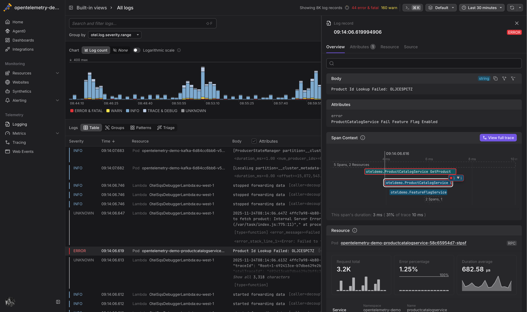Open the productcatalogservice pod link
Screen dimensions: 527x312
pyautogui.click(x=403, y=243)
